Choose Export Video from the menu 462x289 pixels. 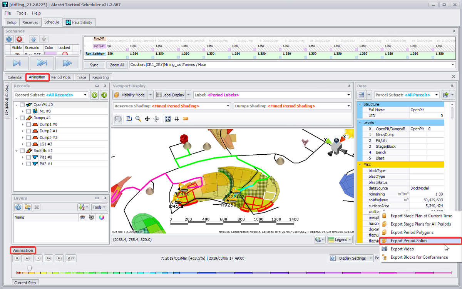click(402, 249)
